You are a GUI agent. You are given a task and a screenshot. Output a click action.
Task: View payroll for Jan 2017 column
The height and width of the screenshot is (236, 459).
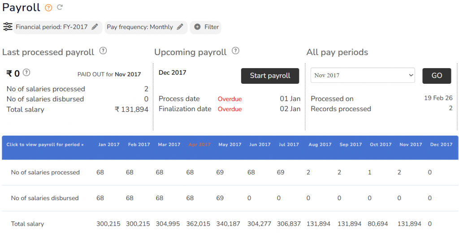pos(109,145)
